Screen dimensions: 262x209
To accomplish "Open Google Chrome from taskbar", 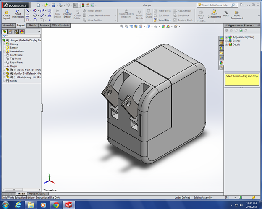I will pyautogui.click(x=56, y=205).
